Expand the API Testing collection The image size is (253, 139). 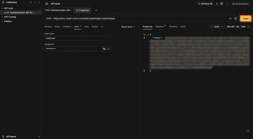[x=2, y=17]
